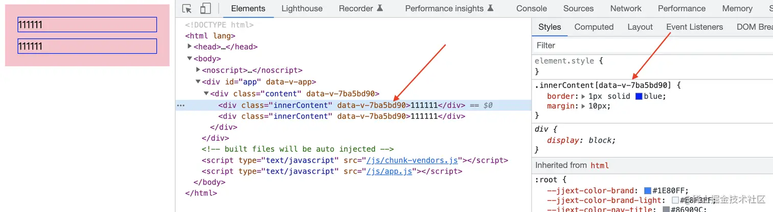Screen dimensions: 773x212
Task: Expand the margin shorthand property triangle
Action: [583, 106]
